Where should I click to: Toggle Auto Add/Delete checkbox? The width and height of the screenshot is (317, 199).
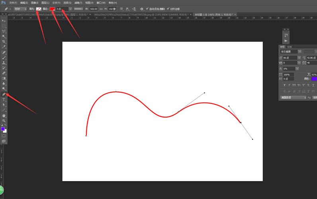147,9
